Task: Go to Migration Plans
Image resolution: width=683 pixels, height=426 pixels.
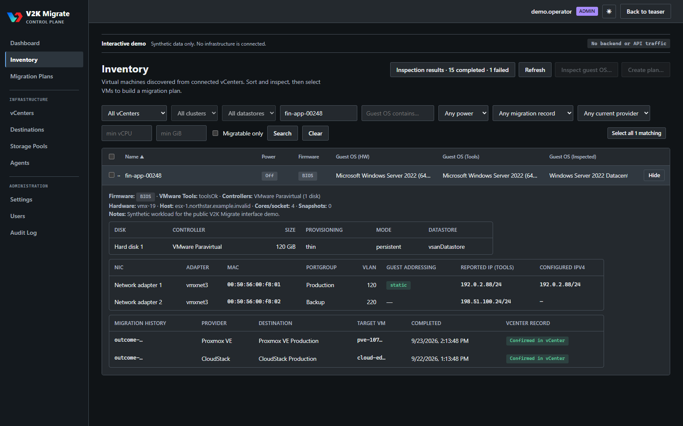Action: click(44, 76)
